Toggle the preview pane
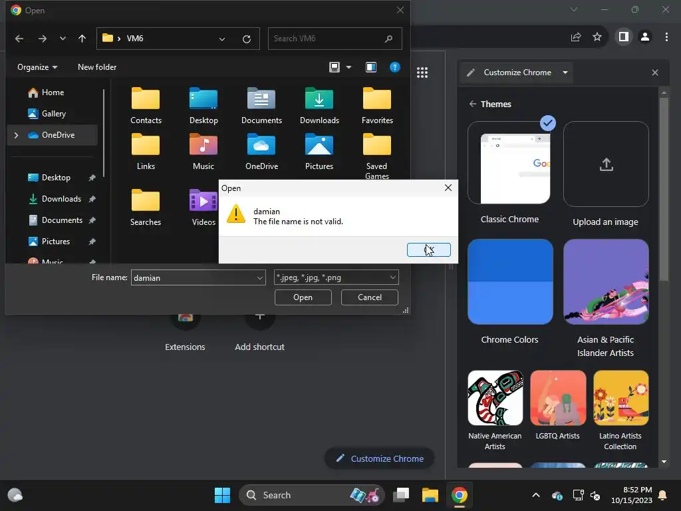Screen dimensions: 681x511 pos(371,67)
